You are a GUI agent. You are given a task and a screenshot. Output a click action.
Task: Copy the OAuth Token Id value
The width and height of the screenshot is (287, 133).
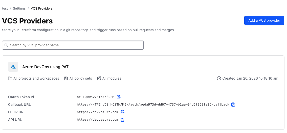pos(119,97)
